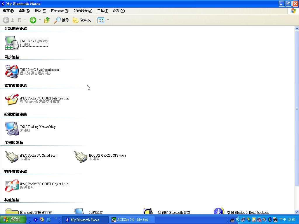This screenshot has height=224, width=299.
Task: Open the 我的最愛(A) menu
Action: [83, 11]
